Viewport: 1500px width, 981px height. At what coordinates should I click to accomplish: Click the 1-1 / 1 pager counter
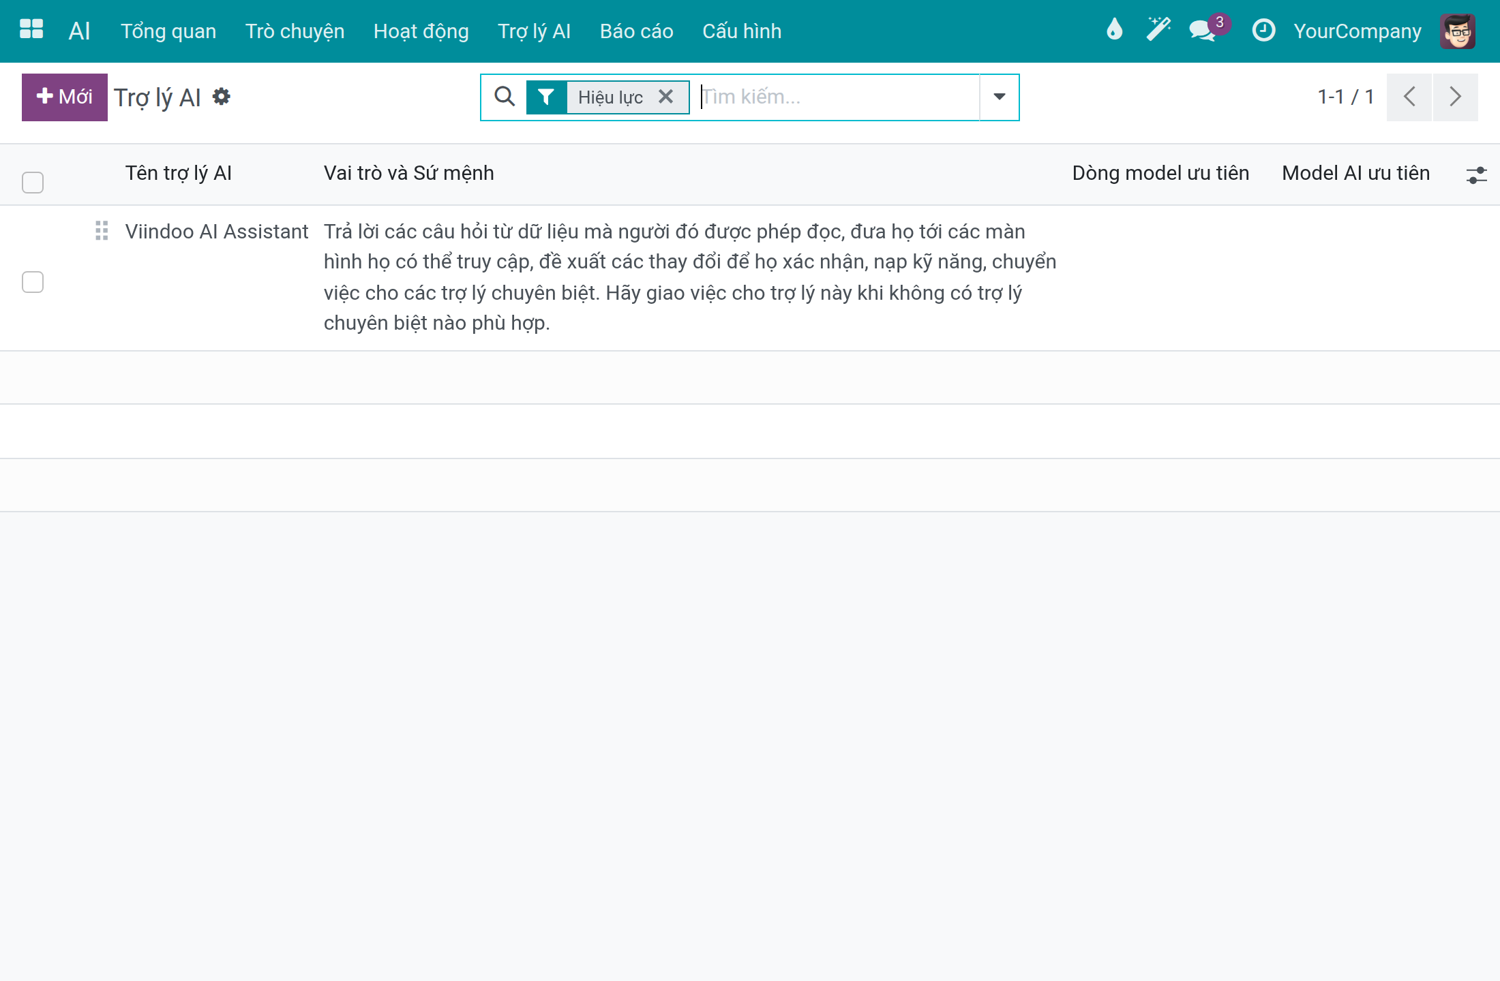click(x=1346, y=97)
